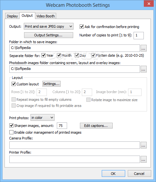Expand the Print photos color dropdown
This screenshot has height=182, width=156.
pyautogui.click(x=42, y=118)
